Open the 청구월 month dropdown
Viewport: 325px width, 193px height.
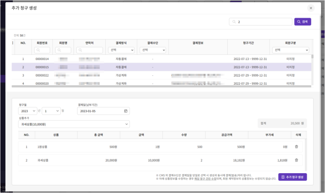(51, 111)
